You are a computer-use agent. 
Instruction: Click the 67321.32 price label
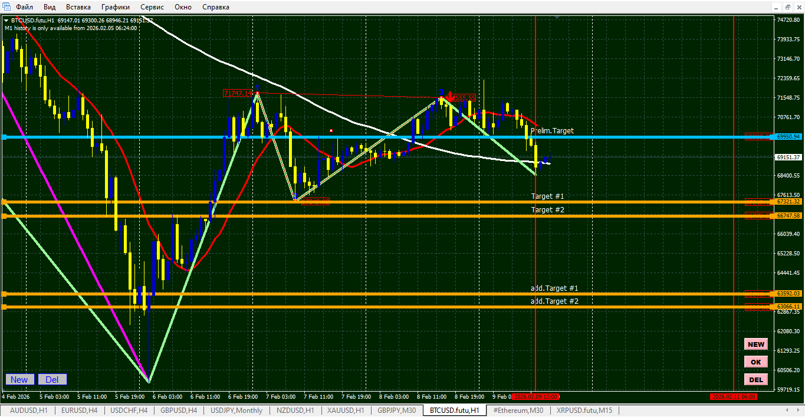788,202
